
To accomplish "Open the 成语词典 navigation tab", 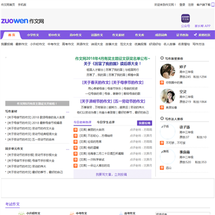I will click(x=161, y=35).
